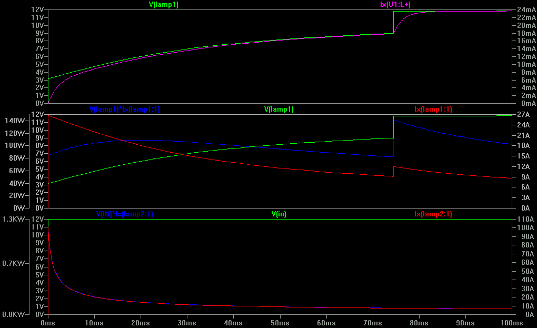The width and height of the screenshot is (537, 328).
Task: Select the Ix(lamp2:1) current trace label
Action: (433, 214)
